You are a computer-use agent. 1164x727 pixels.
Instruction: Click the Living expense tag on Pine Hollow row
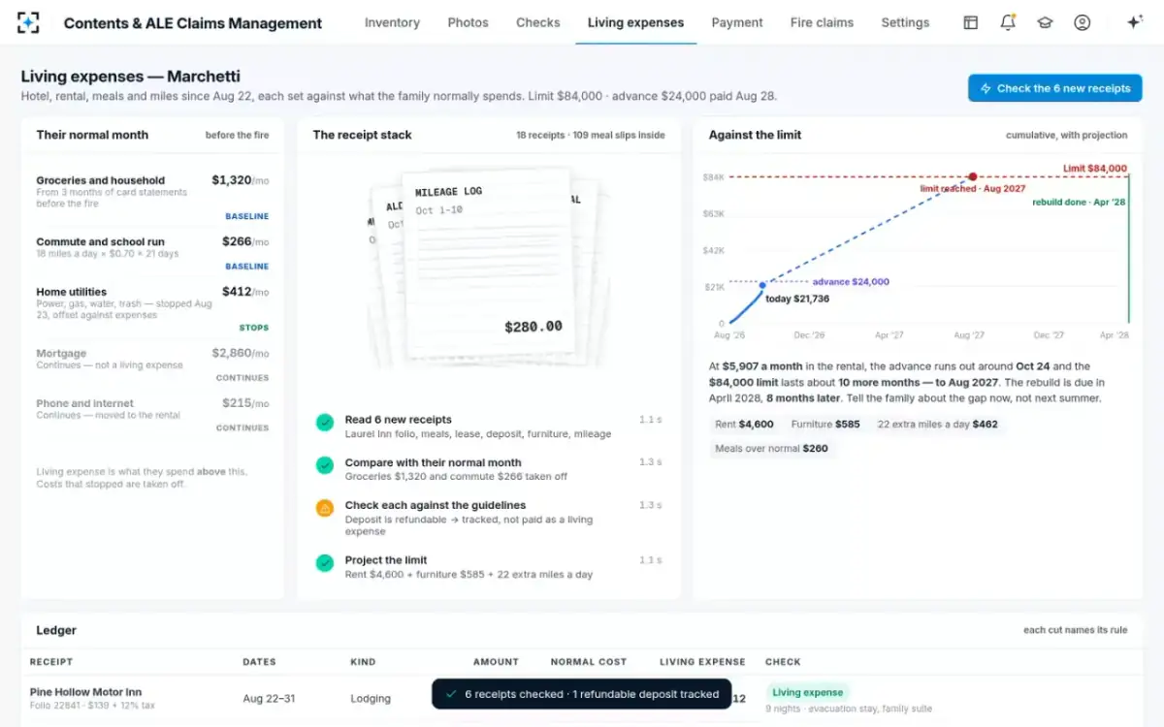point(808,692)
